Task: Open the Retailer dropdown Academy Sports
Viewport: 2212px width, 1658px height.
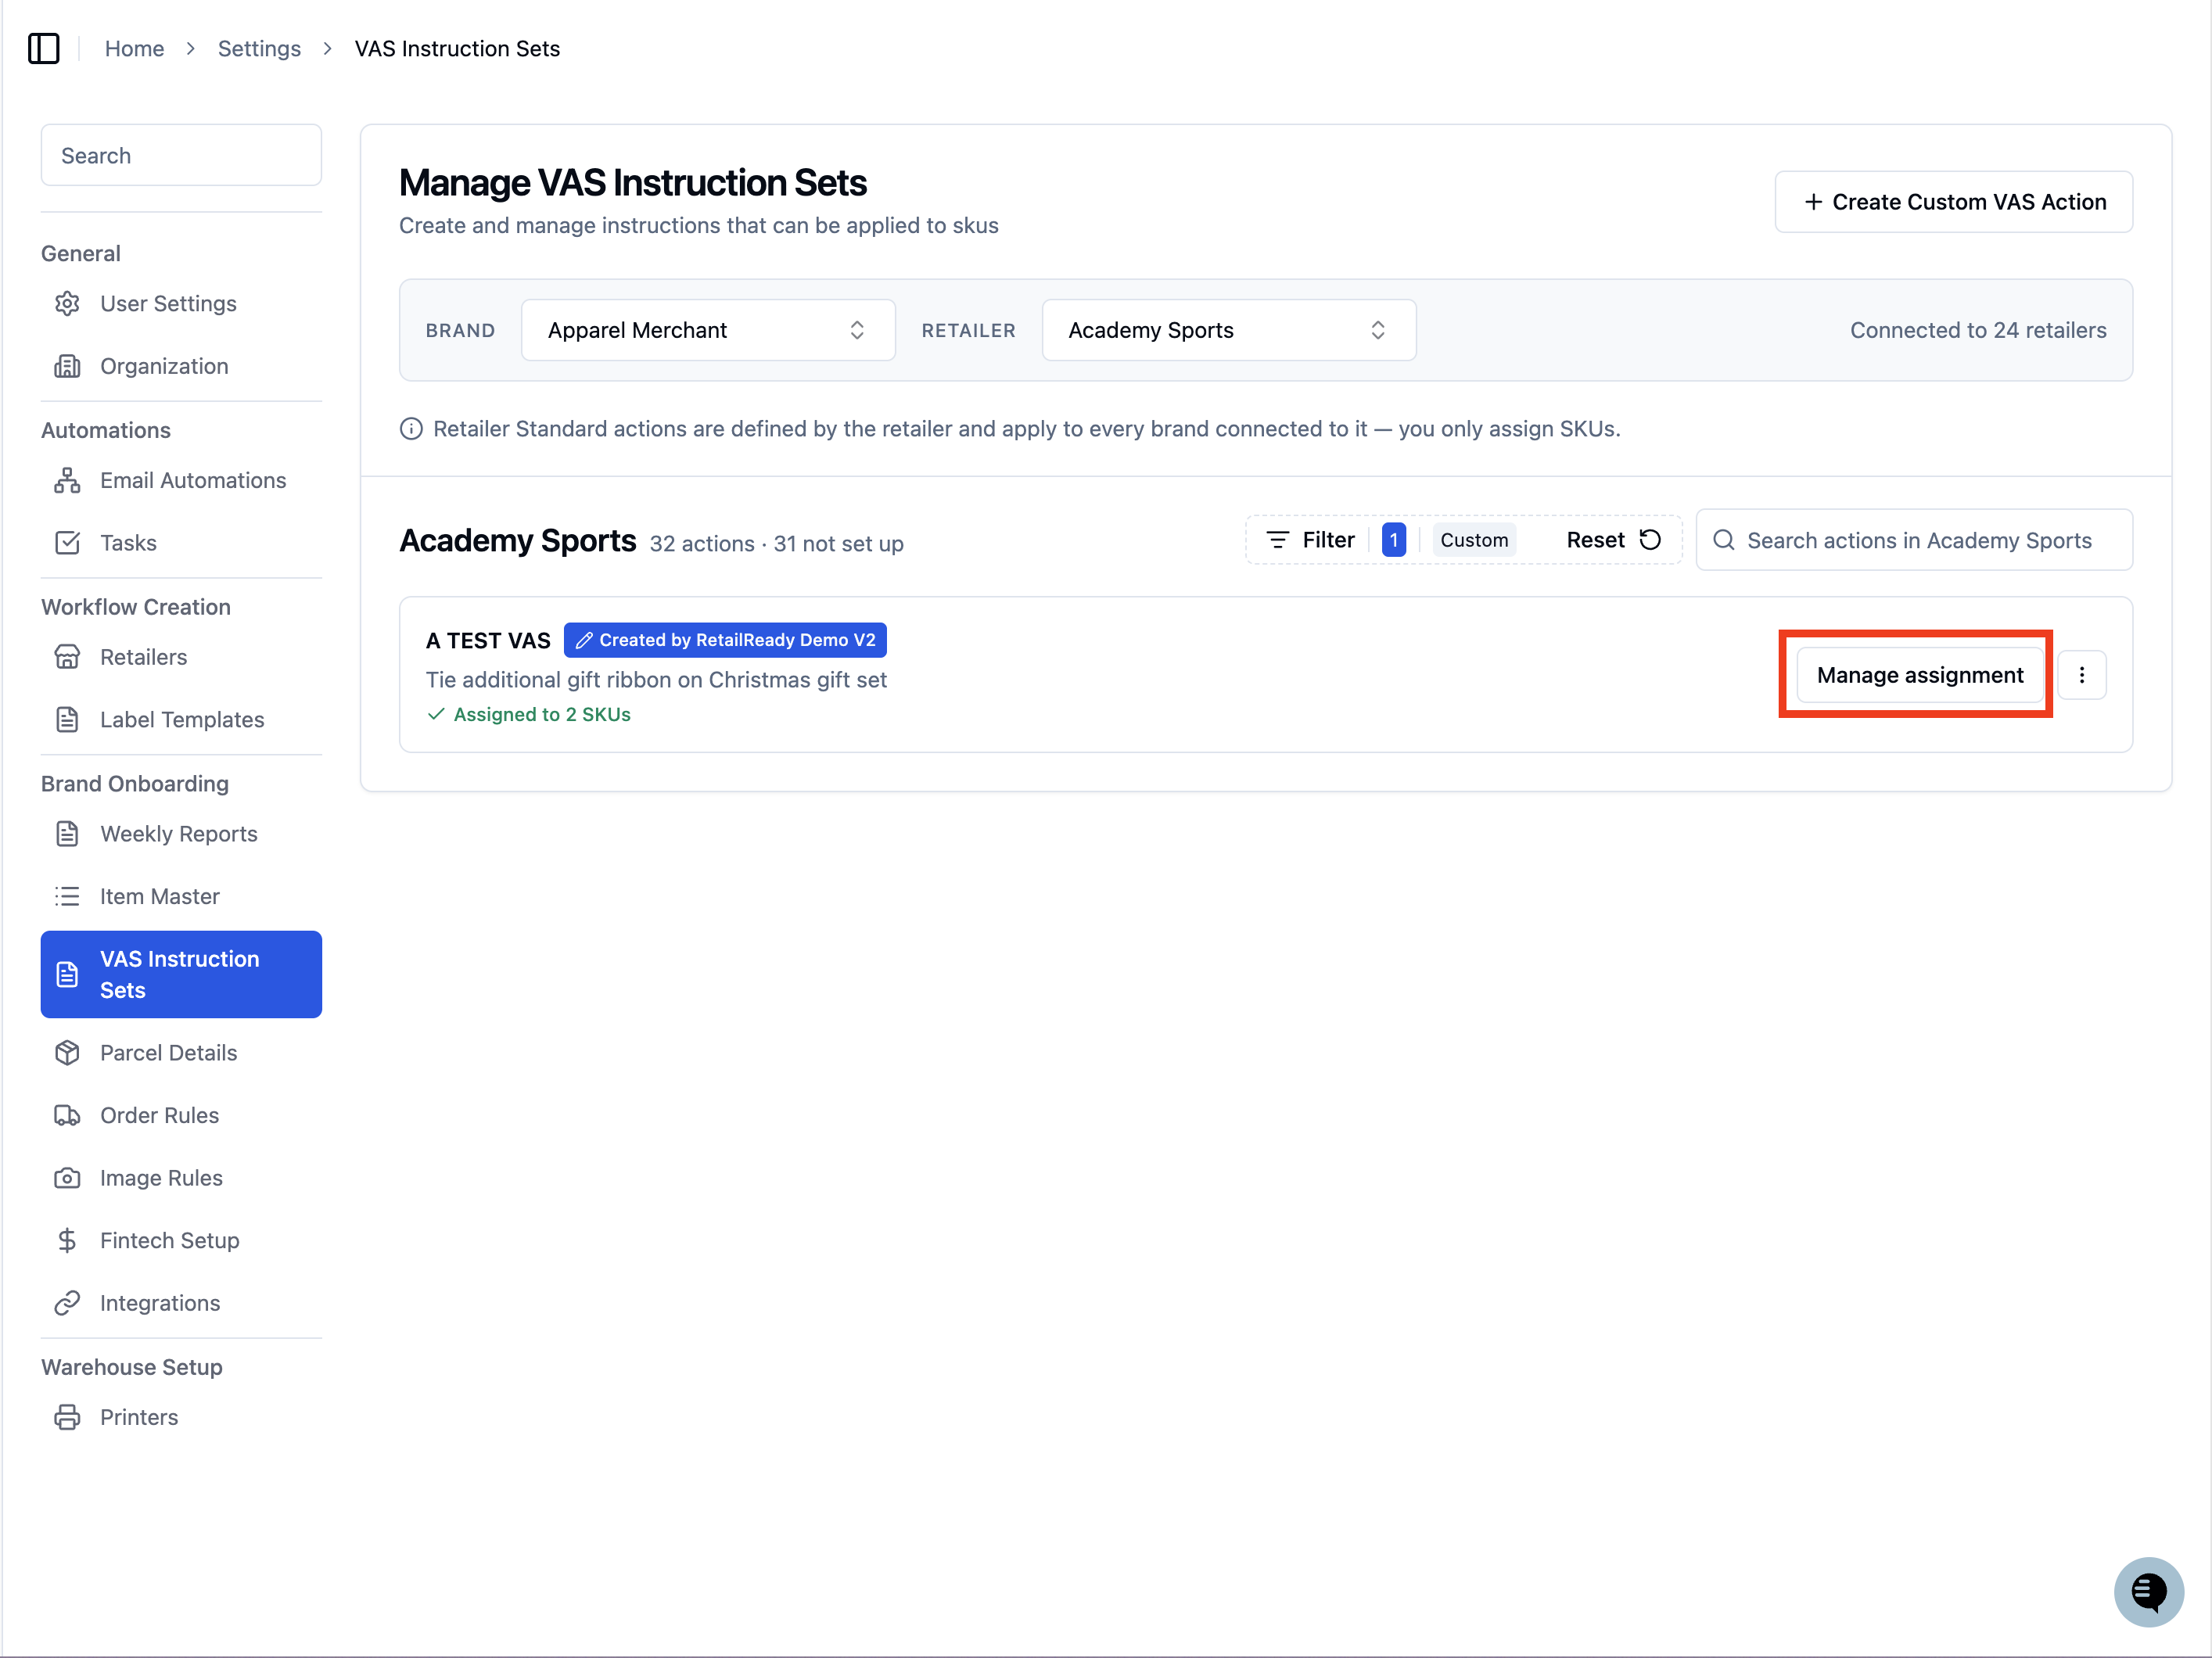Action: point(1229,330)
